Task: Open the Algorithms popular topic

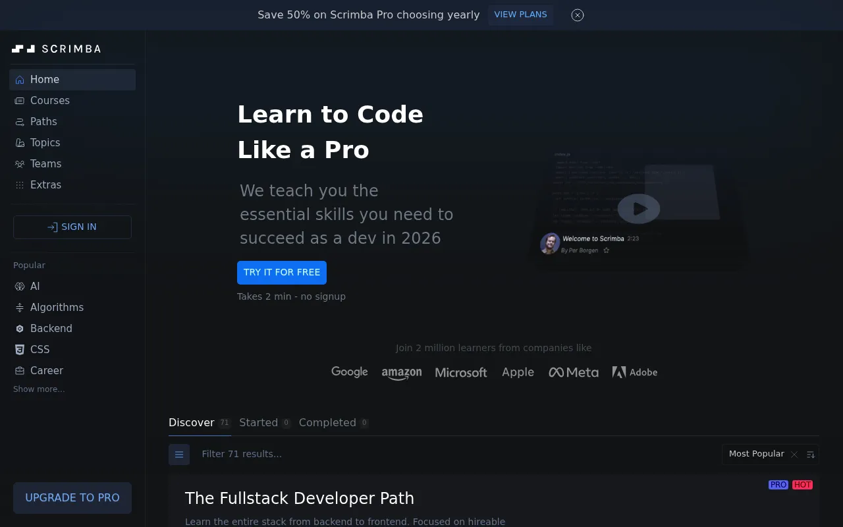Action: 72,308
